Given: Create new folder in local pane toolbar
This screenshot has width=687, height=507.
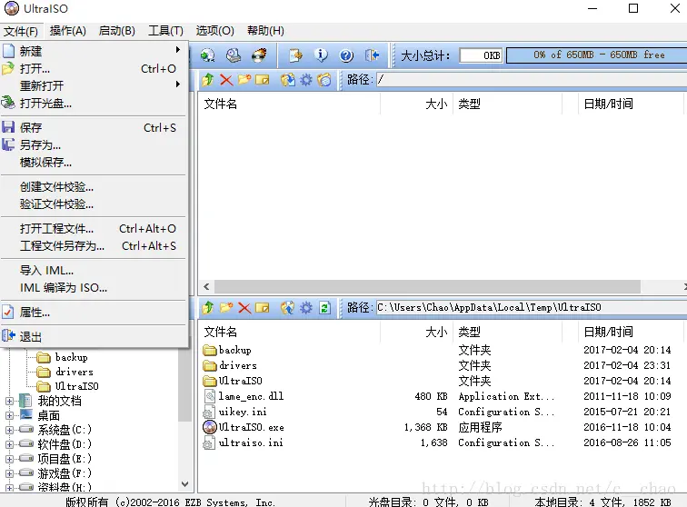Looking at the screenshot, I should point(226,308).
